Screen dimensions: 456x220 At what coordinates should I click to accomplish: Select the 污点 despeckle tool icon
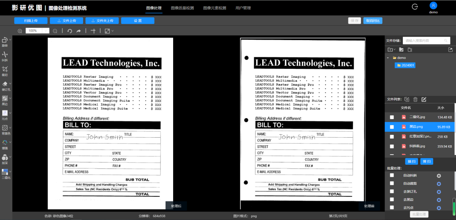(x=5, y=113)
